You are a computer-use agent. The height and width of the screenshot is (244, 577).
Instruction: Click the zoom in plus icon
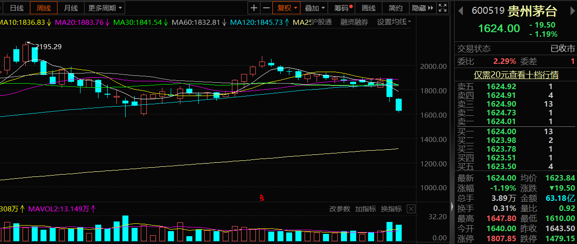[x=254, y=8]
